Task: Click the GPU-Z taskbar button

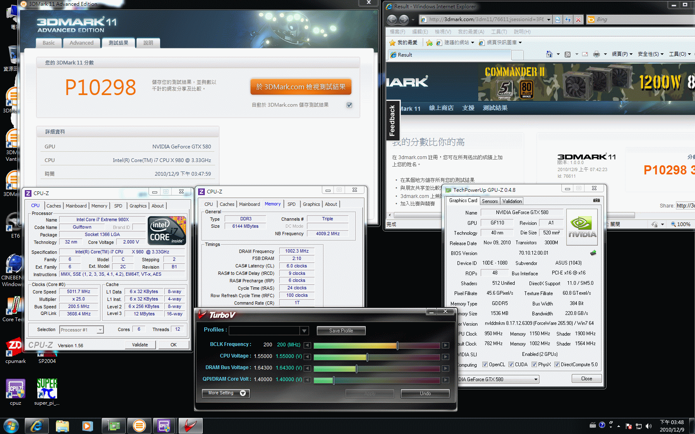Action: [x=114, y=426]
